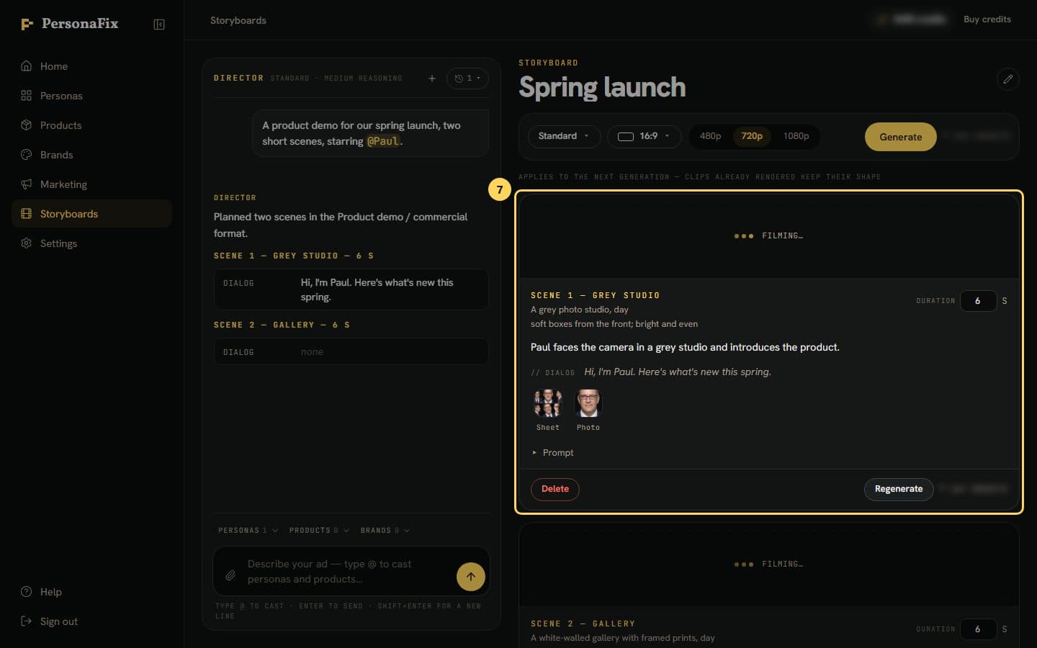
Task: Click Storyboards breadcrumb heading
Action: (238, 20)
